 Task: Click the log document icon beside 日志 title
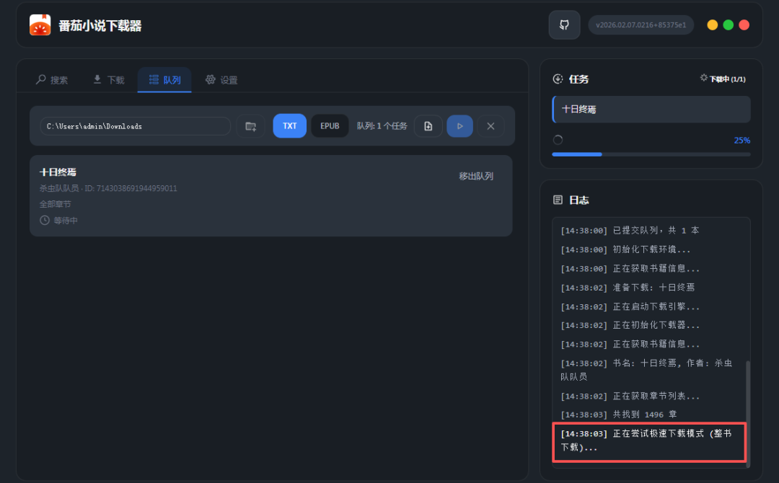tap(557, 200)
